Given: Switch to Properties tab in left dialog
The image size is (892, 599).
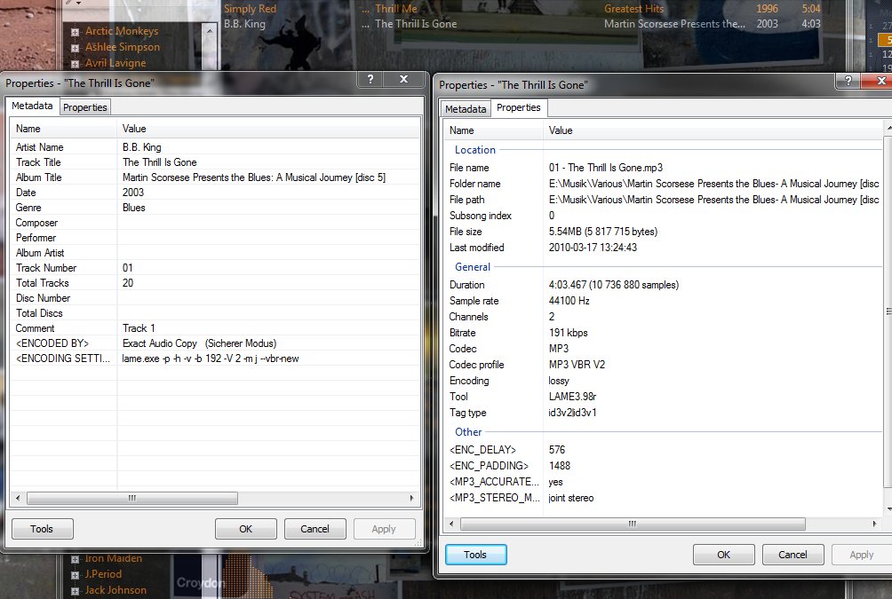Looking at the screenshot, I should point(84,107).
